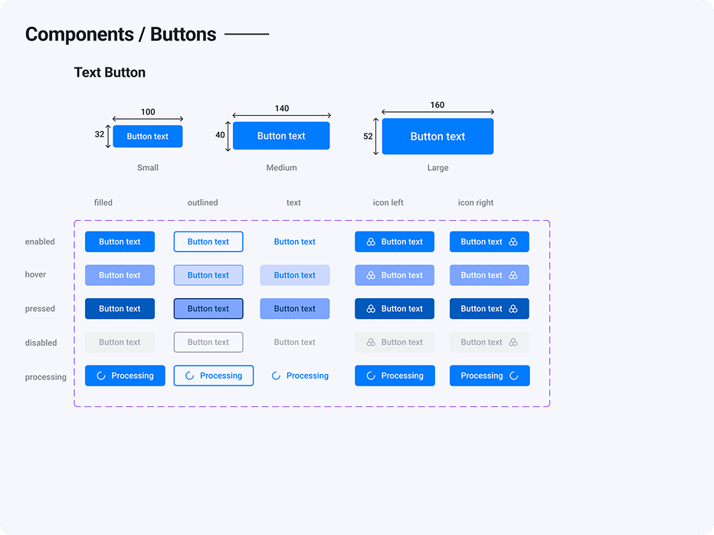Select the pressed outlined Button text
Image resolution: width=714 pixels, height=535 pixels.
click(208, 309)
